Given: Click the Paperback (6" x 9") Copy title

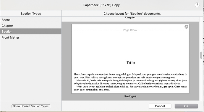Looking at the screenshot, I should pyautogui.click(x=101, y=5).
